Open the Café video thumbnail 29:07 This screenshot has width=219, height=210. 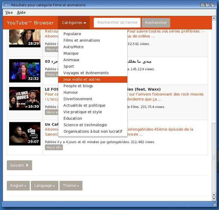[x=24, y=134]
